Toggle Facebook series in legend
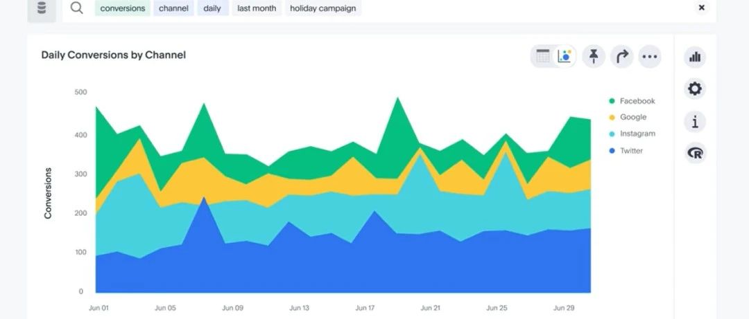749x319 pixels. point(637,101)
